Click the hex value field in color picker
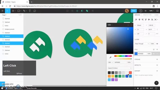This screenshot has height=90, width=160. tap(120, 62)
